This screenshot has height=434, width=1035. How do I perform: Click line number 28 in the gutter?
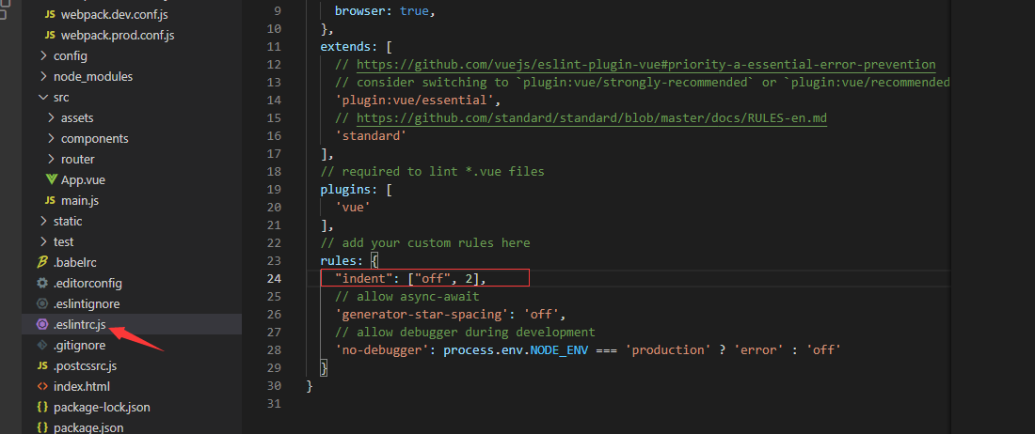[274, 349]
